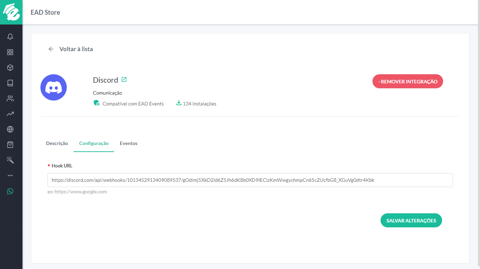Expand the three-dots more menu in sidebar
480x269 pixels.
point(10,175)
